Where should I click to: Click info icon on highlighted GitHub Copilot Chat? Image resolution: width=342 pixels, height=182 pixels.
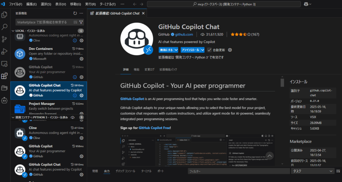tap(75, 95)
